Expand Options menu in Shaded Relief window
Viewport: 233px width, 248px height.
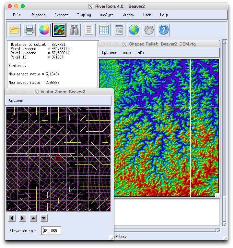pyautogui.click(x=109, y=53)
